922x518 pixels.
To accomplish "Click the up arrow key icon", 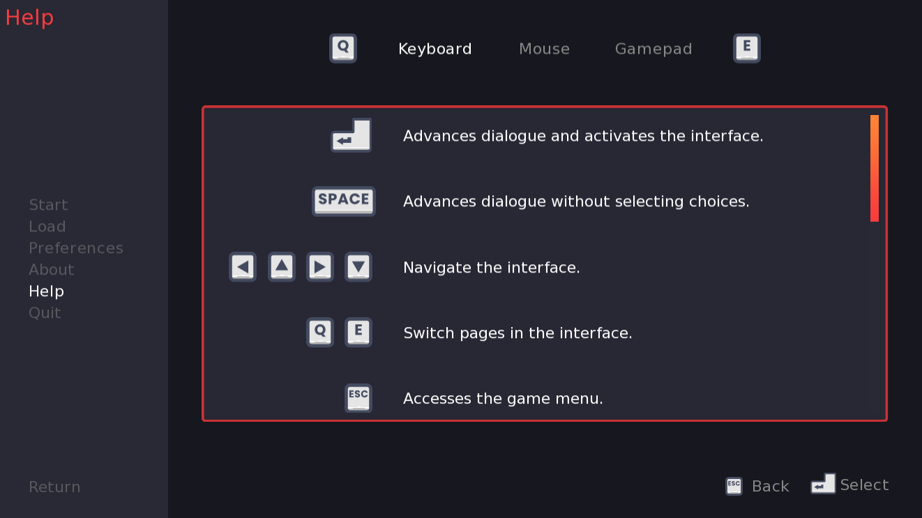I will 281,266.
